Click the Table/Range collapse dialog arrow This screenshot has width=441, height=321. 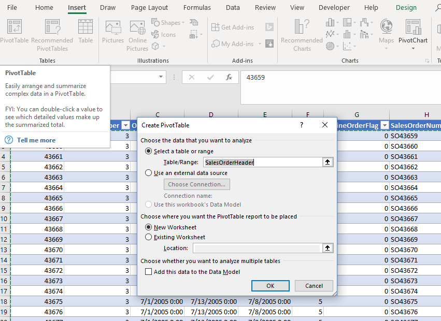[328, 162]
